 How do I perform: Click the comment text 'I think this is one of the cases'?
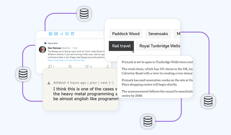coord(86,94)
